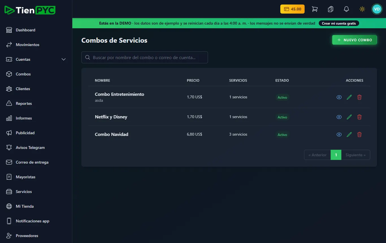Edit Combo Entretenimiento with the pencil icon
Viewport: 386px width, 243px height.
click(x=349, y=97)
